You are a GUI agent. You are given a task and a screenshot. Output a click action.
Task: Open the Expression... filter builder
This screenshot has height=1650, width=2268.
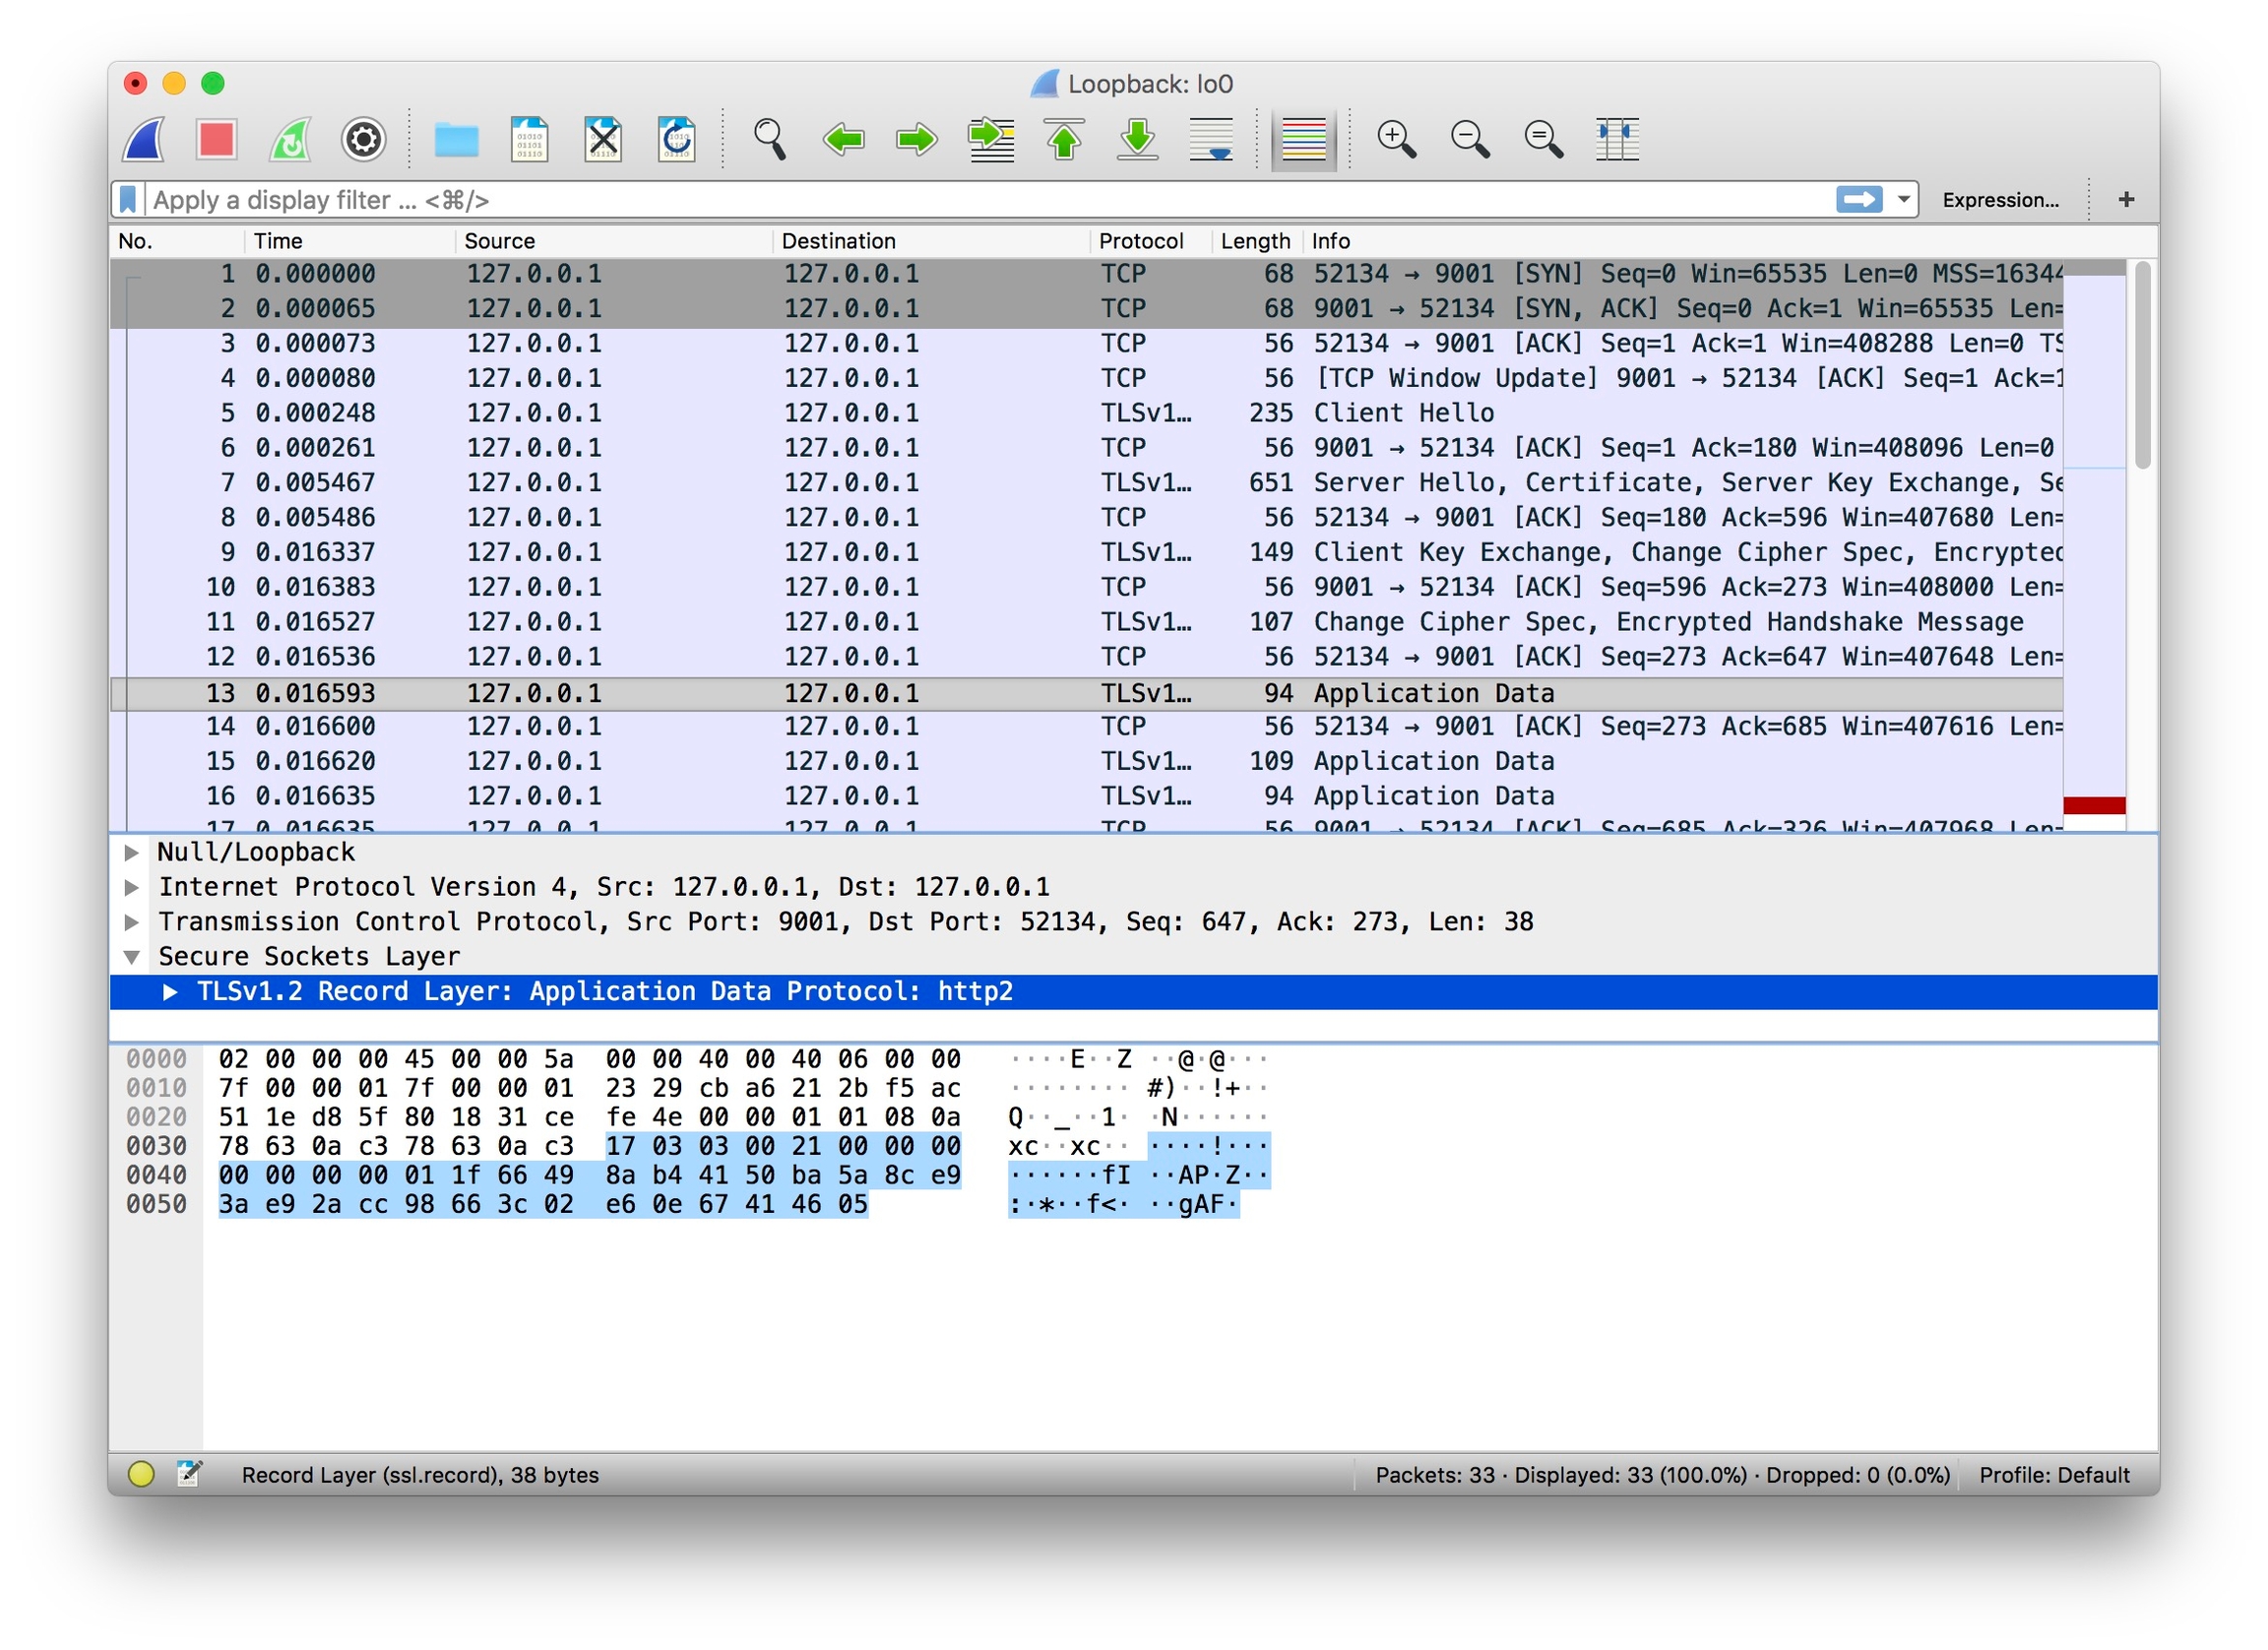click(x=2000, y=200)
